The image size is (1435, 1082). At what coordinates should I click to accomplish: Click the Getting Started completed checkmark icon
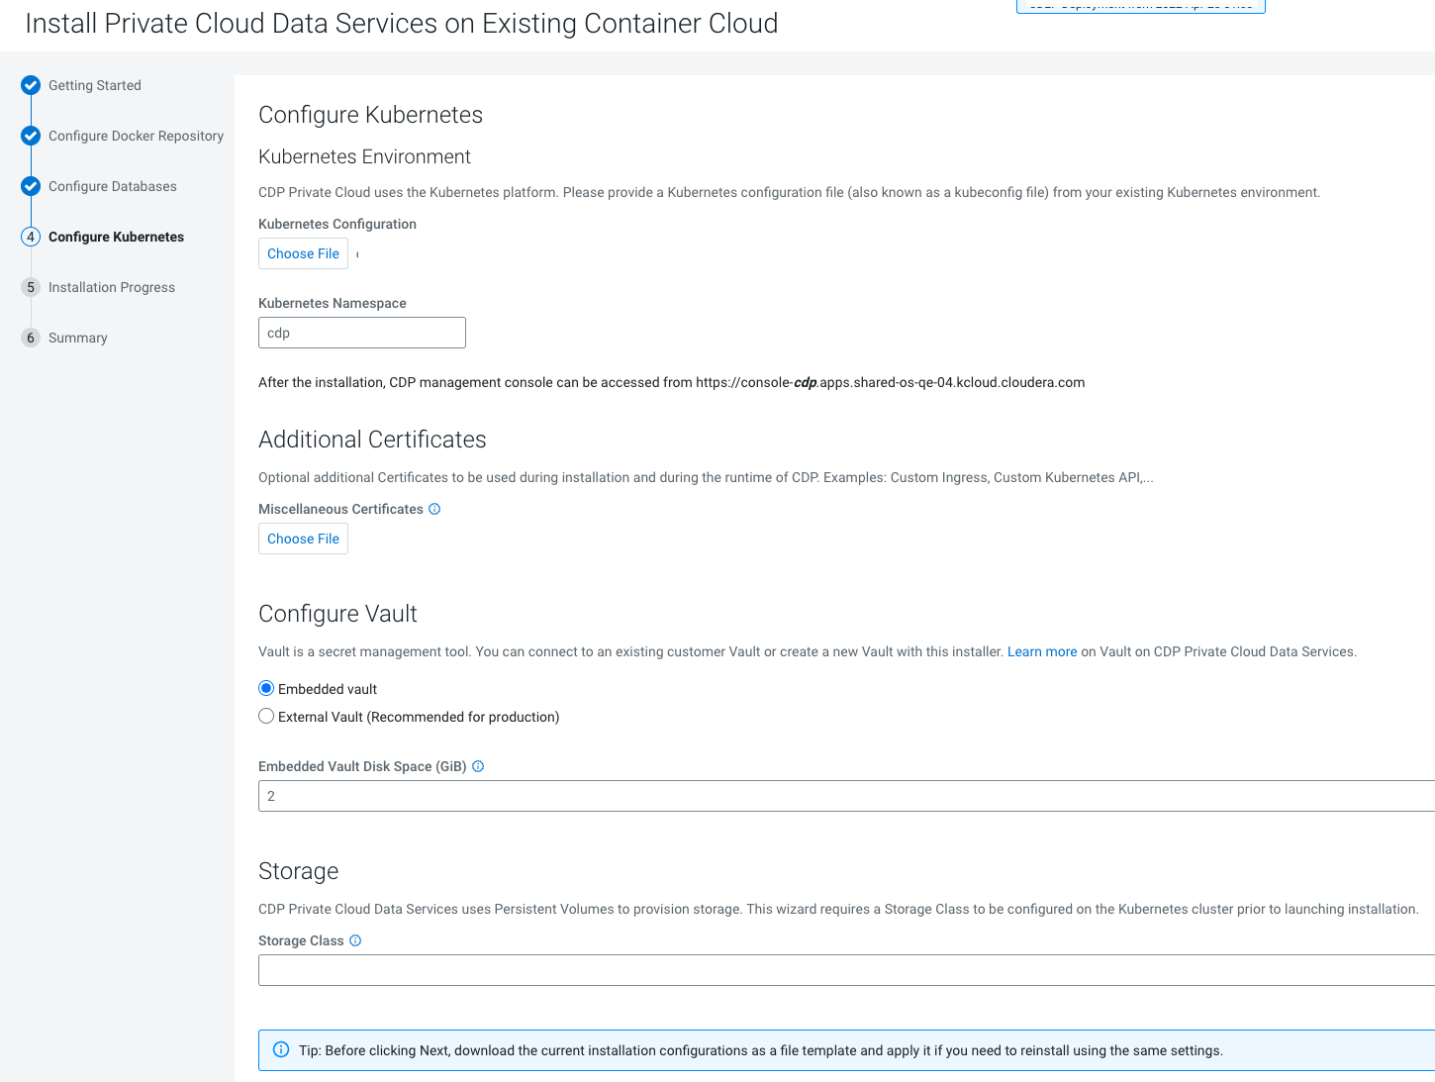(31, 85)
